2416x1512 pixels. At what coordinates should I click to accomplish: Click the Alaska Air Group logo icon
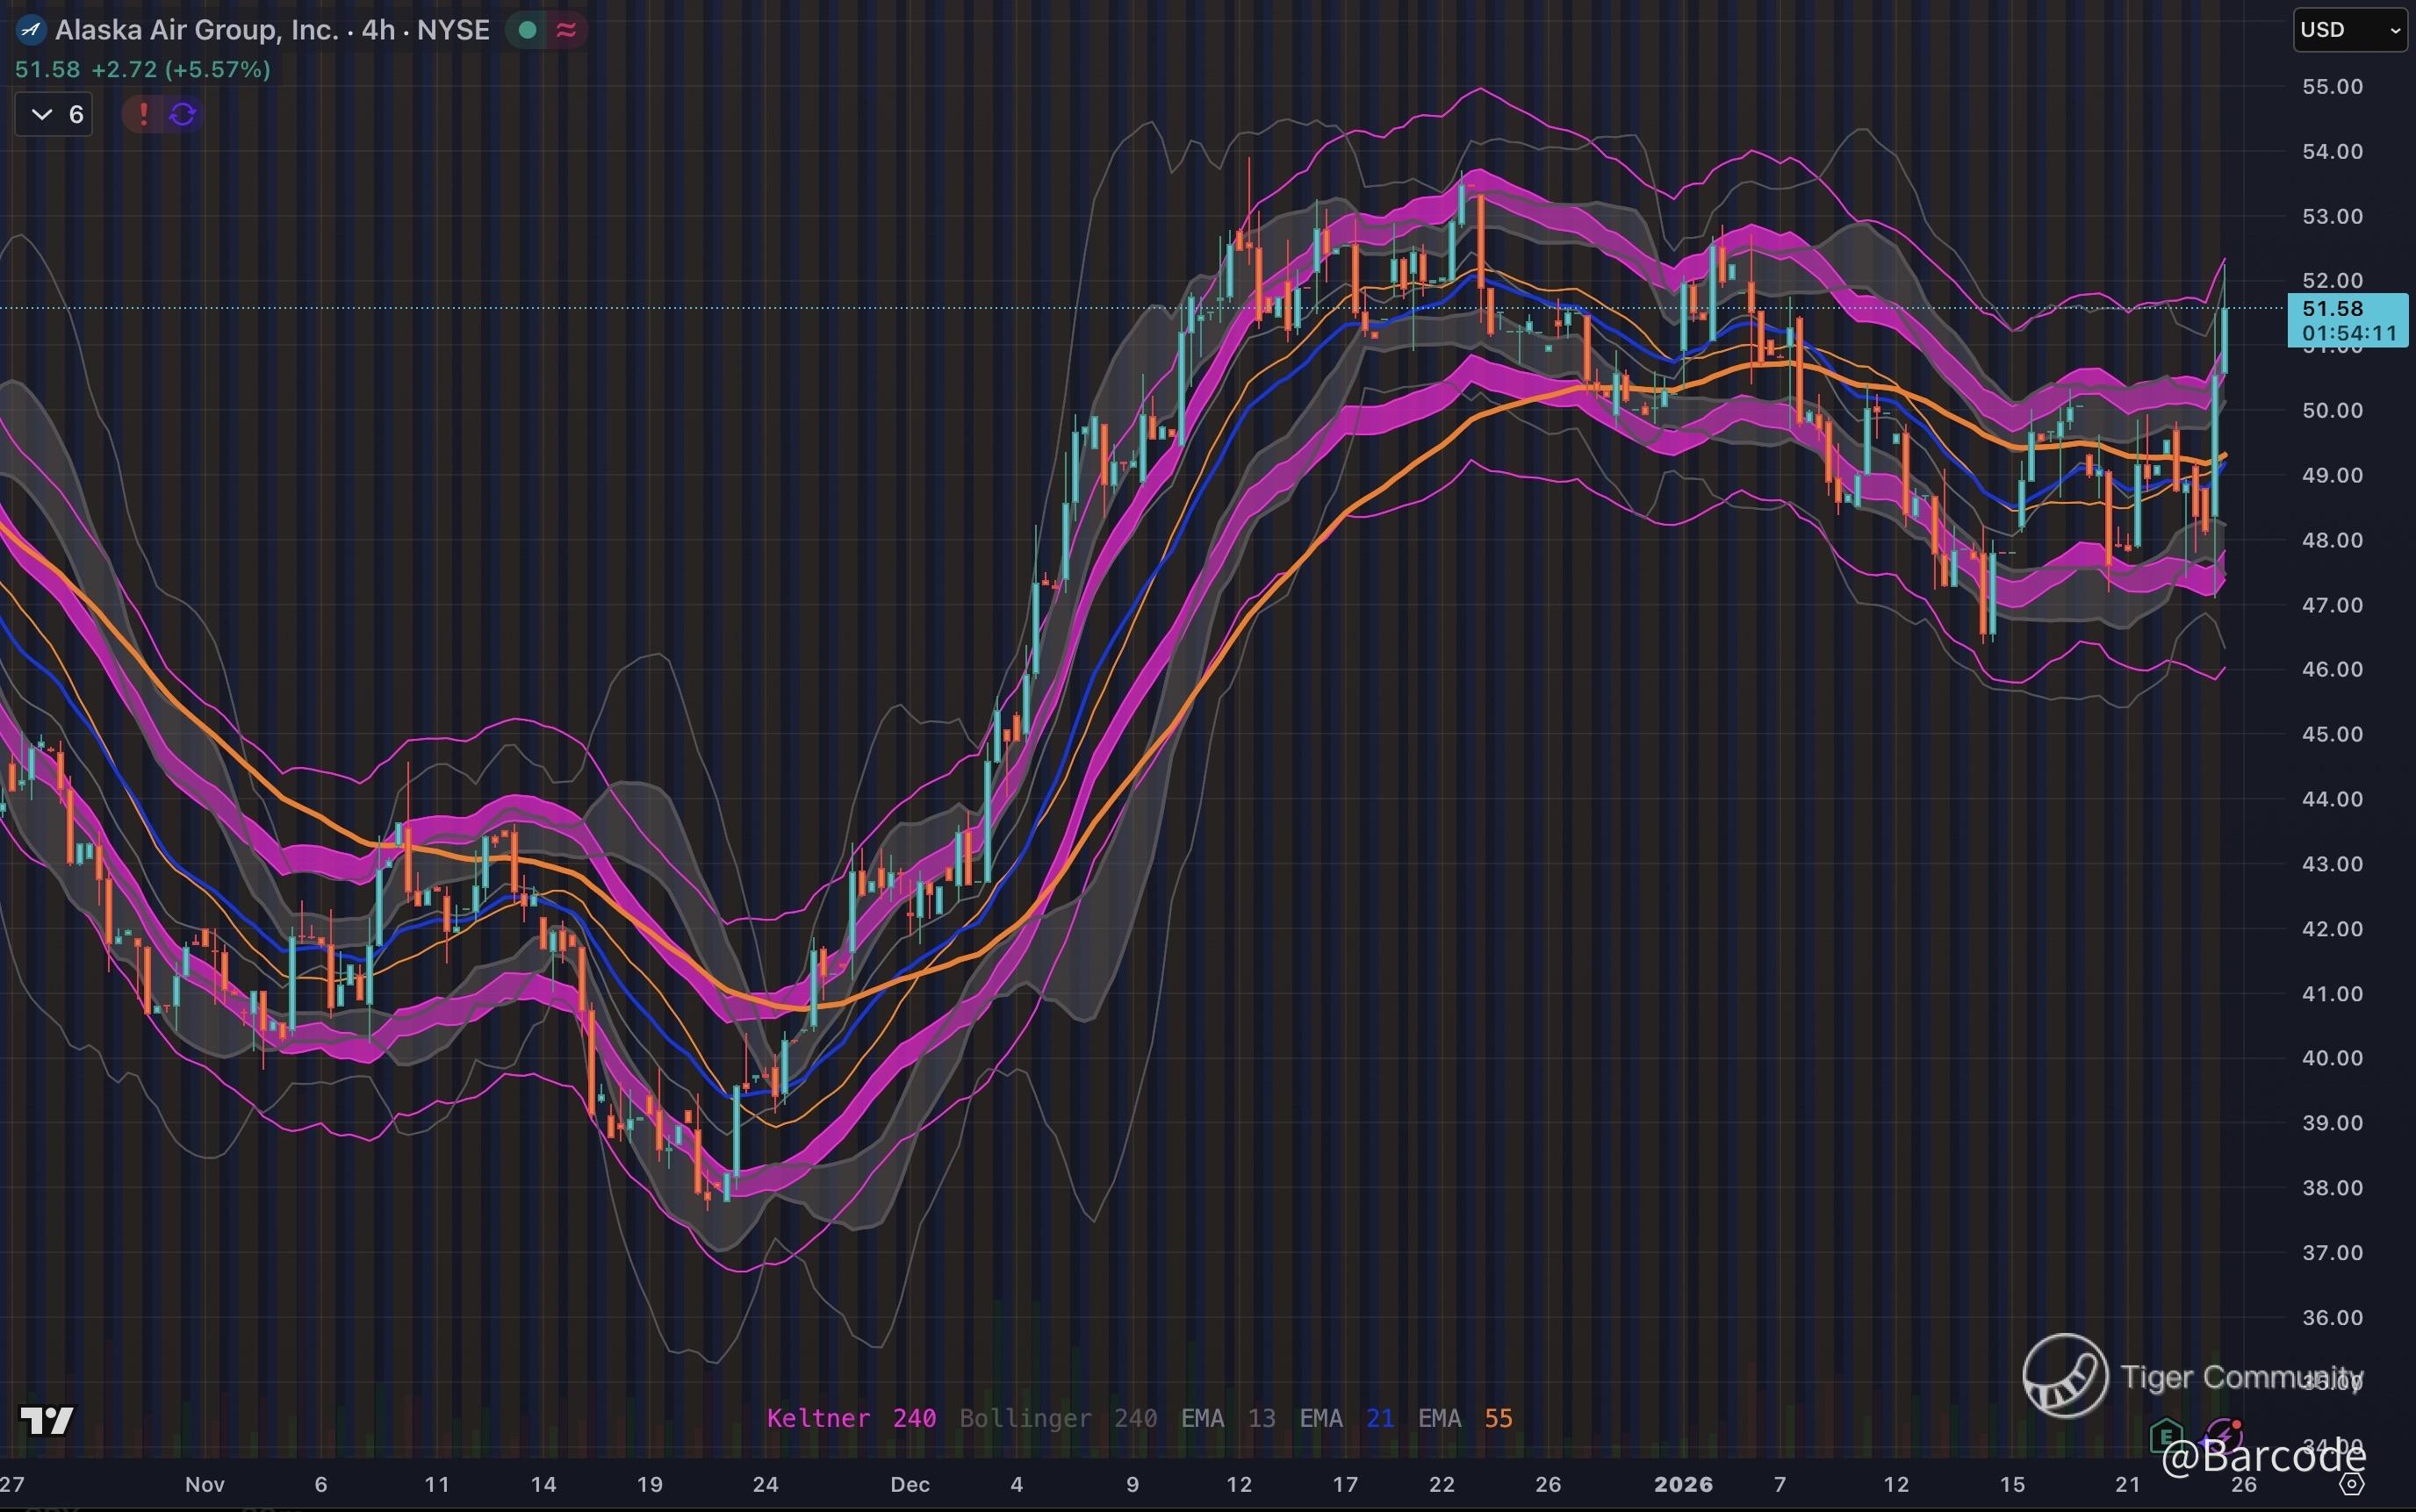[31, 30]
